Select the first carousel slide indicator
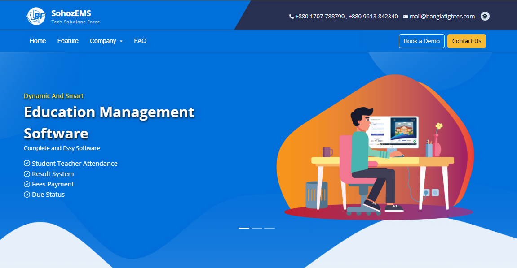The height and width of the screenshot is (268, 517). 244,228
